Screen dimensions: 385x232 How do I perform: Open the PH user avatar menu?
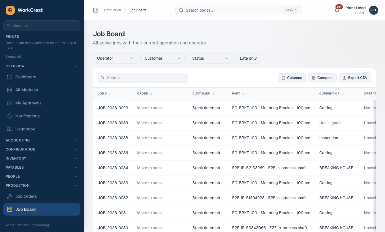pyautogui.click(x=374, y=10)
